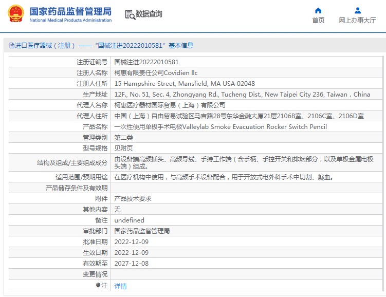Open the 网上办事大厅 menu item
Viewport: 386px width, 297px height.
click(357, 21)
